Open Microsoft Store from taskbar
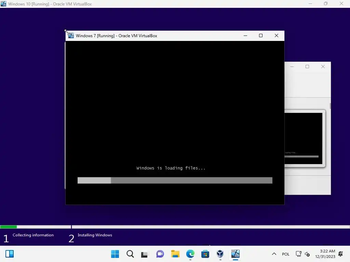 [205, 254]
